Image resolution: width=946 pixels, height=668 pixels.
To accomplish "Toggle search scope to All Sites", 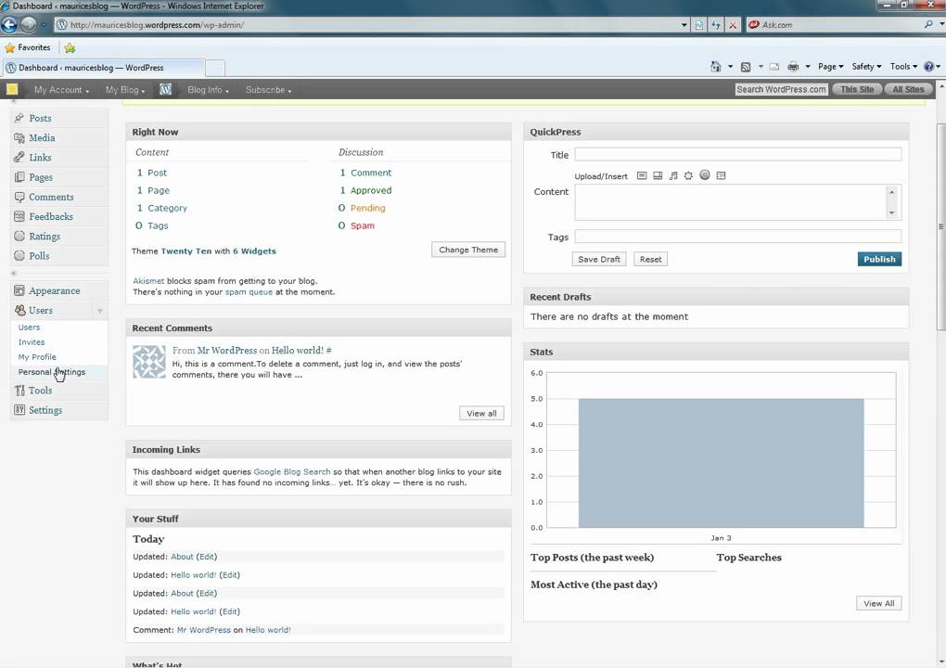I will click(x=908, y=89).
